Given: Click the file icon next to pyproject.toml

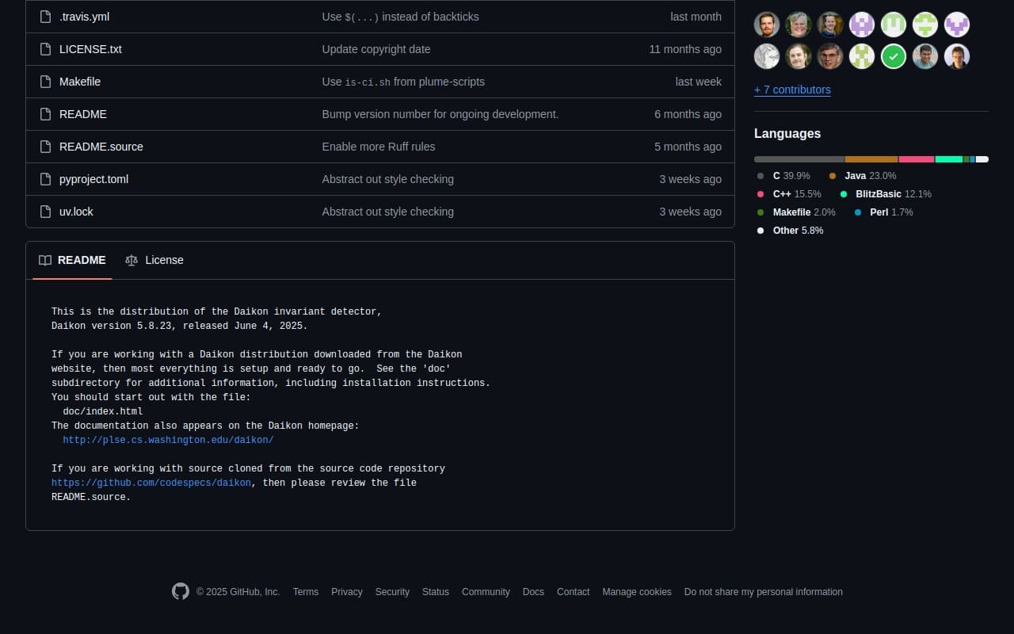Looking at the screenshot, I should pyautogui.click(x=45, y=179).
